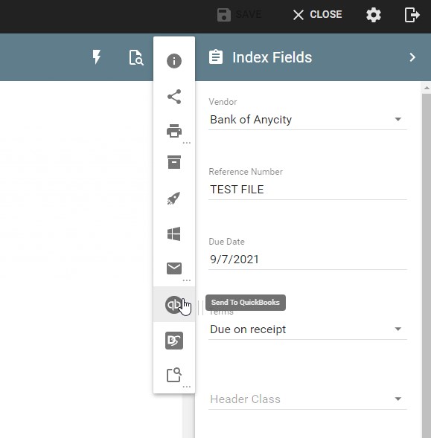
Task: Click the CLOSE button
Action: [317, 15]
